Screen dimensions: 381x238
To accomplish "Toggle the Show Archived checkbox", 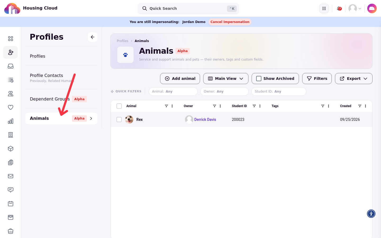I will pyautogui.click(x=259, y=79).
